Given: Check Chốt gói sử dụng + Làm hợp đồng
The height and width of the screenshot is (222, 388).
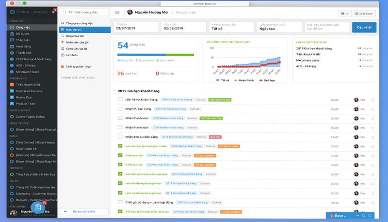Looking at the screenshot, I should pyautogui.click(x=120, y=202).
